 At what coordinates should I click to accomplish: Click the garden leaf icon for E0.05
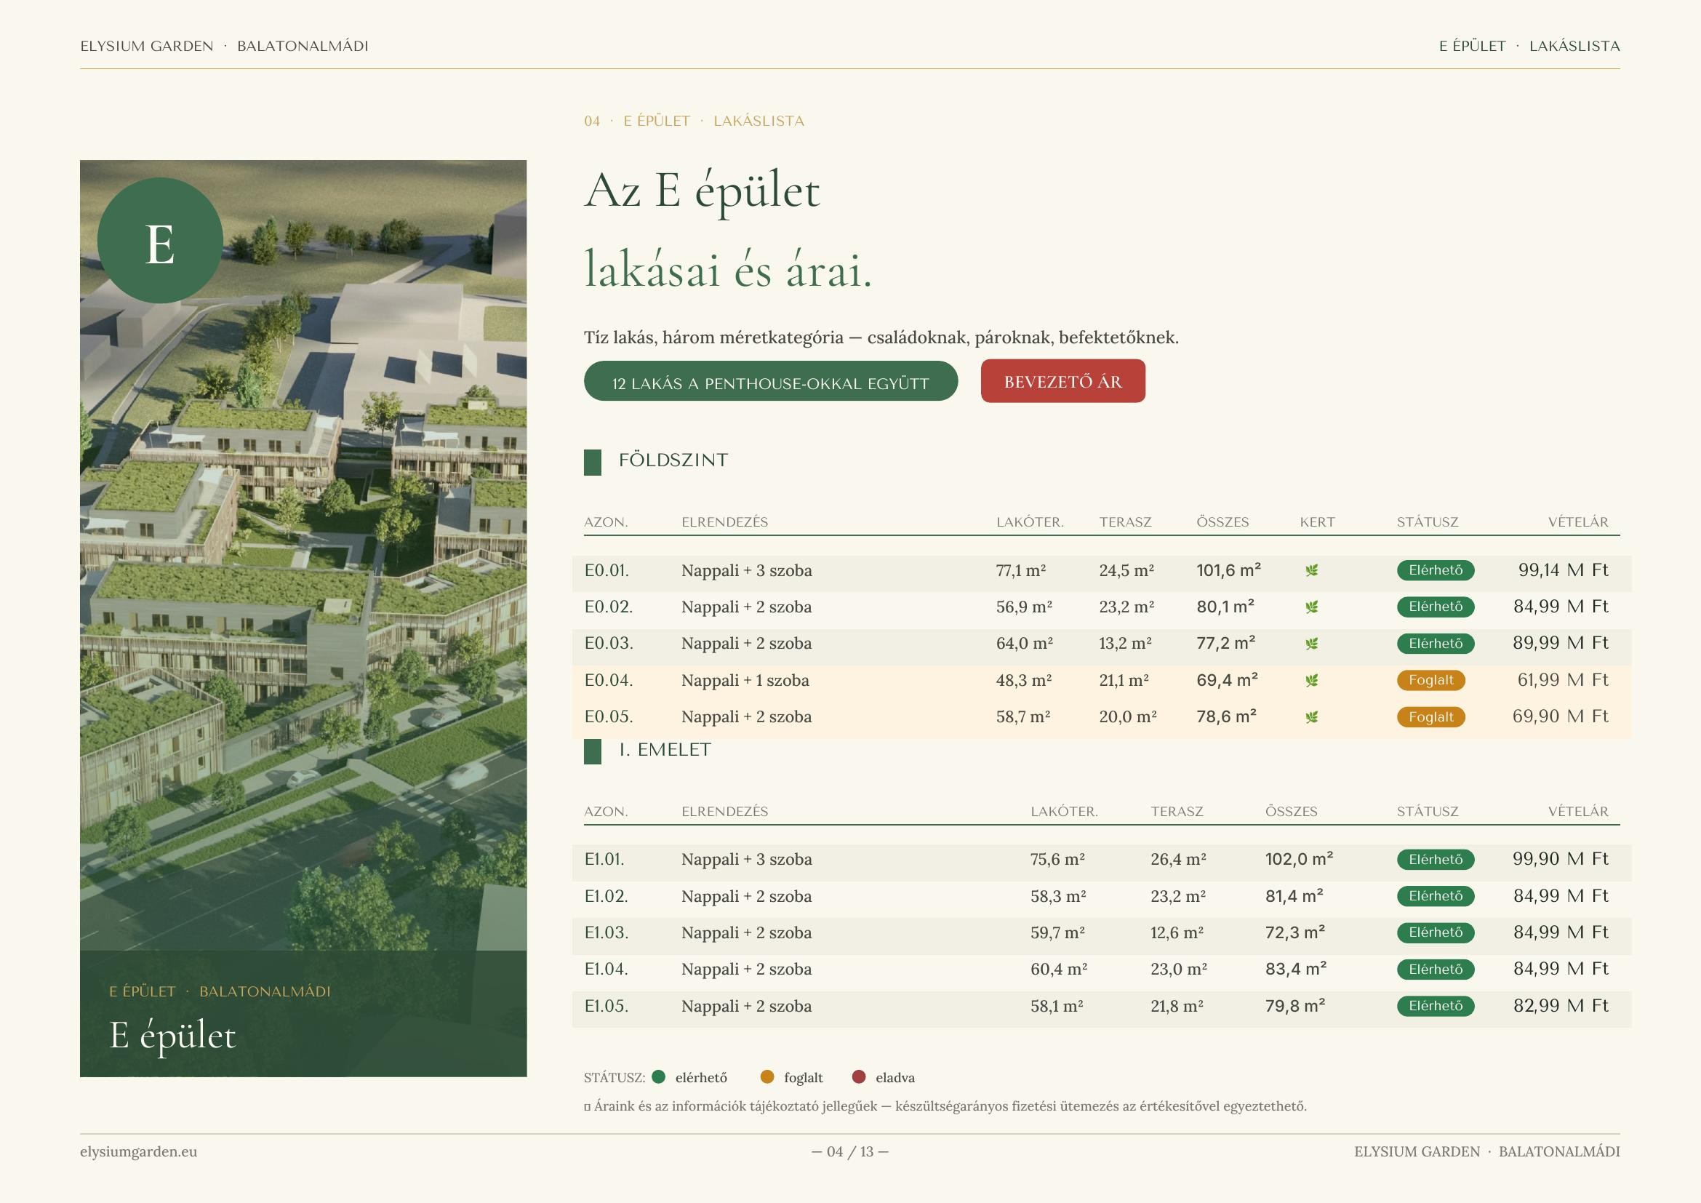pyautogui.click(x=1311, y=717)
